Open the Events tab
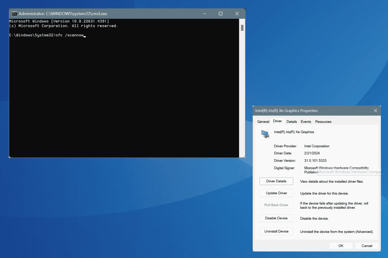This screenshot has height=258, width=388. (x=306, y=121)
